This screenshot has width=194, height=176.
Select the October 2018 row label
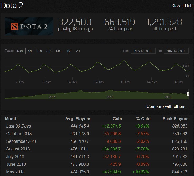click(x=19, y=134)
